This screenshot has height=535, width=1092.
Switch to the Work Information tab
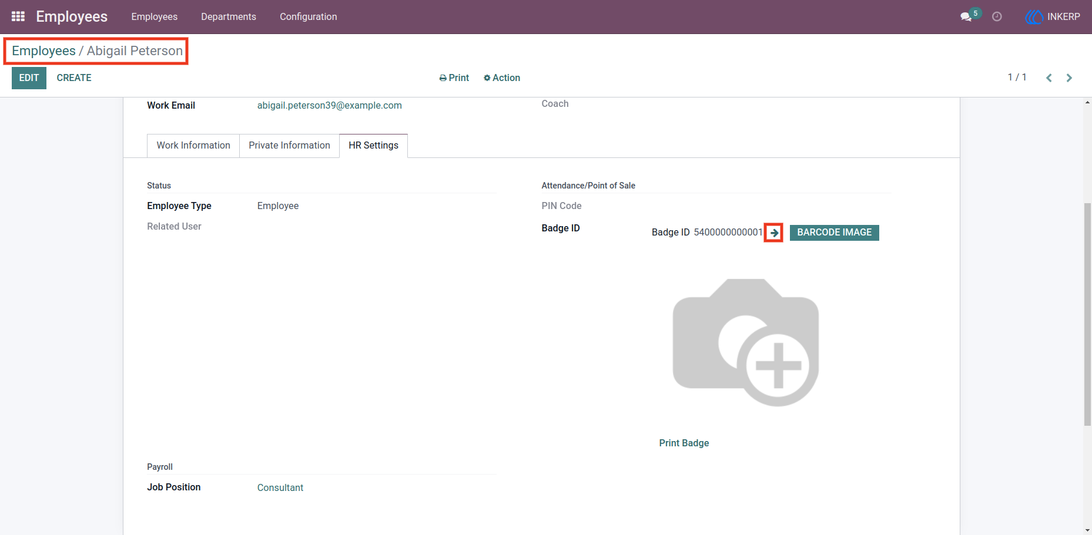193,146
